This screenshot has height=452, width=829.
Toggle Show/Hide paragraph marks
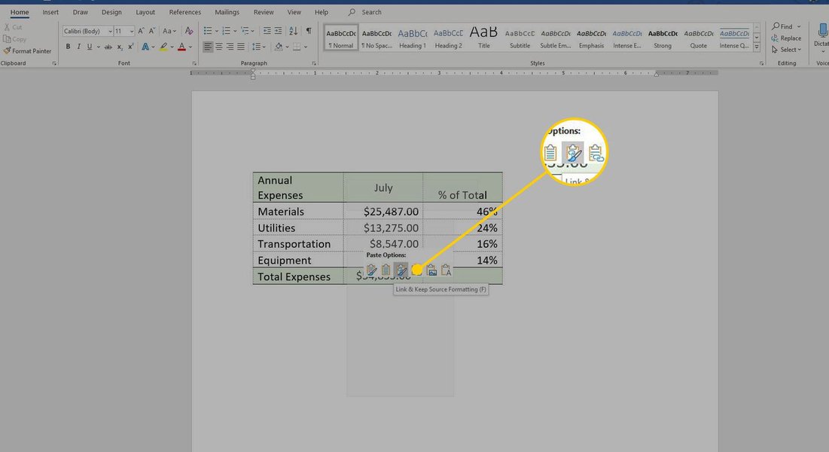pos(309,31)
